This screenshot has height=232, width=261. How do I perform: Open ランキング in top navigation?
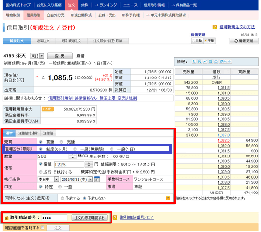(x=106, y=5)
